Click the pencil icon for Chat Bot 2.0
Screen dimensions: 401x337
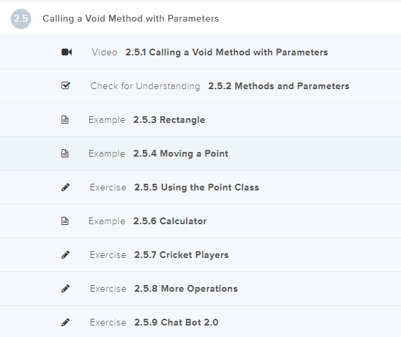pyautogui.click(x=66, y=322)
